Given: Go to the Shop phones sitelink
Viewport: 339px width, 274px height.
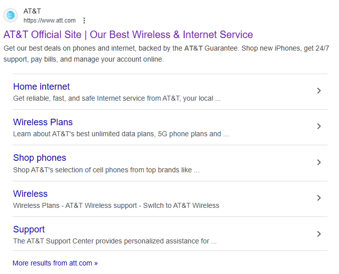Looking at the screenshot, I should (40, 158).
